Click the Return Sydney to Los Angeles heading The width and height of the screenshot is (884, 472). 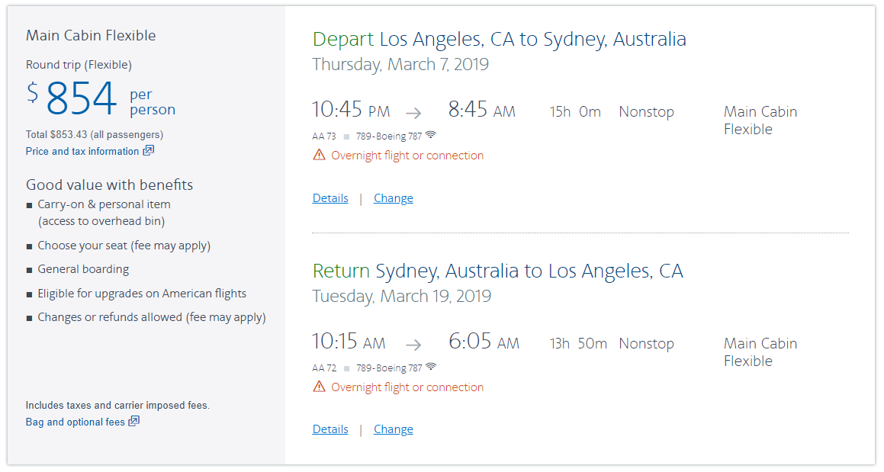(x=497, y=271)
